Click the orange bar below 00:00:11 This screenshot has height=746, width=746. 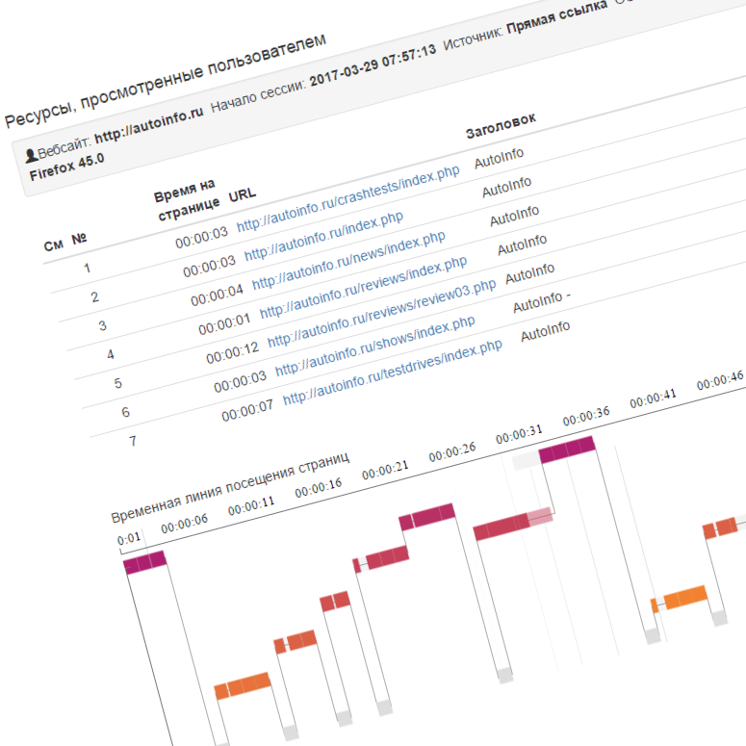pyautogui.click(x=243, y=685)
